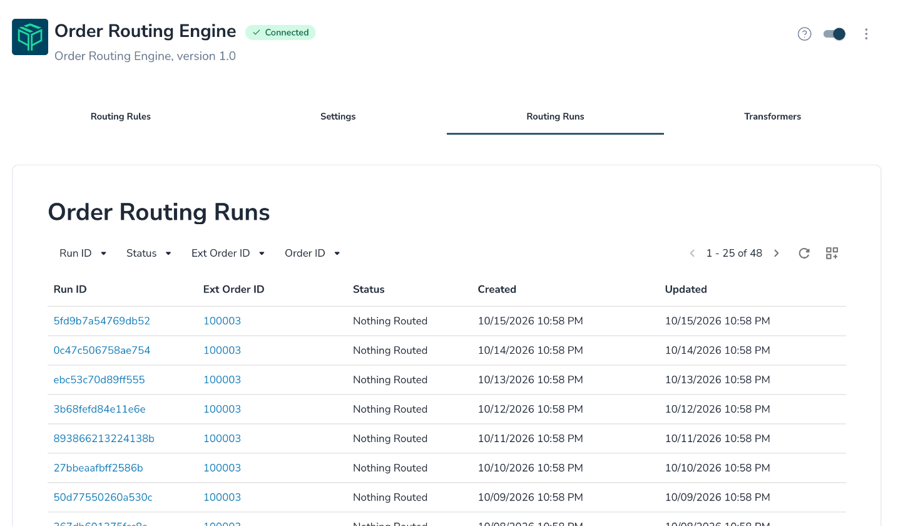
Task: Open the Ext Order ID filter dropdown
Action: point(228,253)
